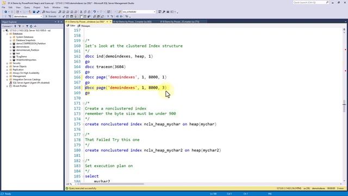Image resolution: width=348 pixels, height=196 pixels.
Task: Click the Activity Monitor icon in Object Explorer toolbar
Action: click(35, 26)
